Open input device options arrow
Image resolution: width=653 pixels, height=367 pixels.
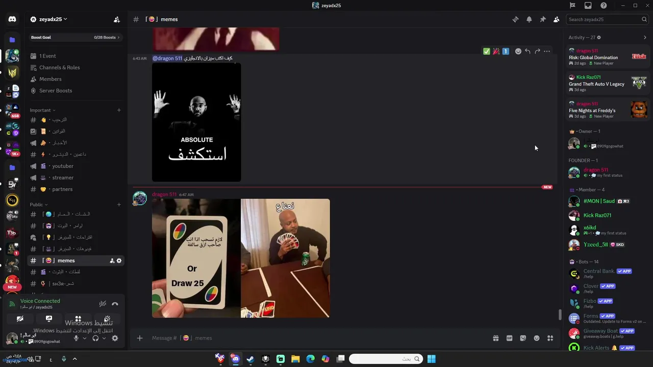[x=85, y=338]
